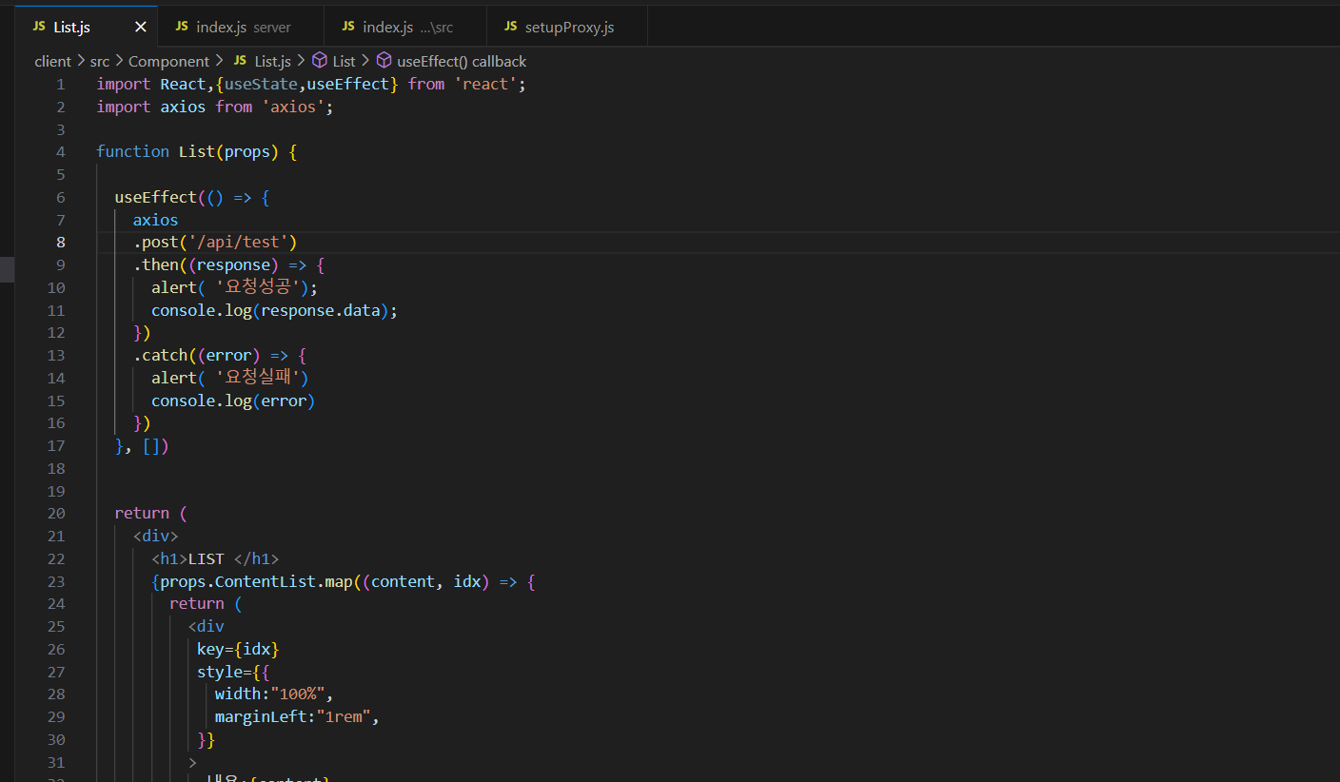Screen dimensions: 1340x782
Task: Select line number 17 in the gutter
Action: coord(56,445)
